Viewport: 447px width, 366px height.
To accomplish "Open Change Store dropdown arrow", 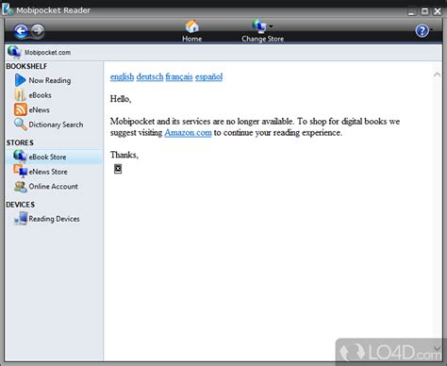I will (x=271, y=26).
